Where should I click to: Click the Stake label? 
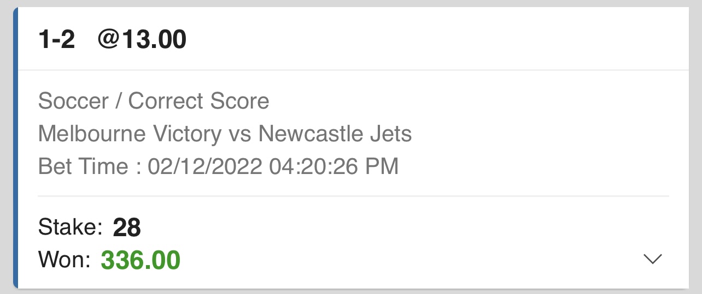click(x=70, y=227)
